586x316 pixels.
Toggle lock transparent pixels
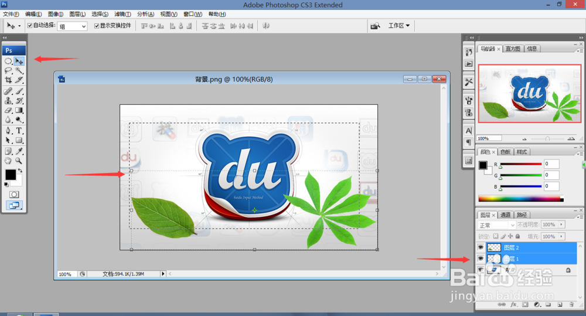496,236
